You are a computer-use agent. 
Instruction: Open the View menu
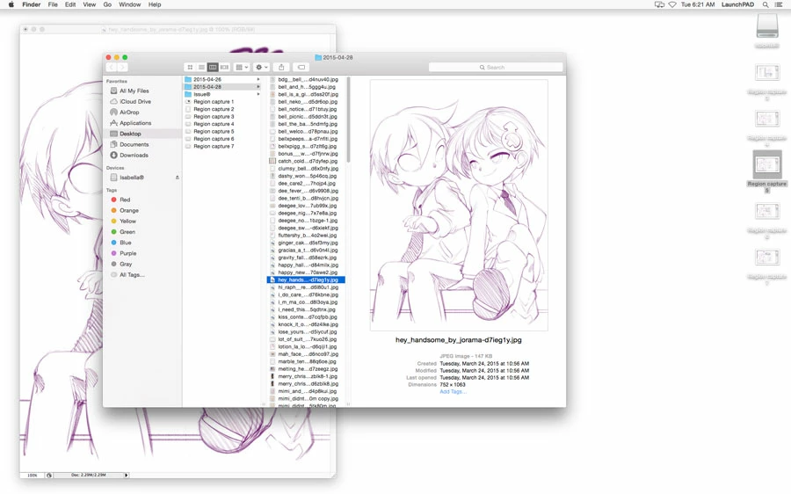click(x=90, y=4)
